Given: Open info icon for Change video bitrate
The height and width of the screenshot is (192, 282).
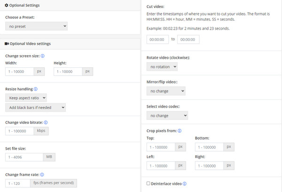Looking at the screenshot, I should [x=46, y=122].
